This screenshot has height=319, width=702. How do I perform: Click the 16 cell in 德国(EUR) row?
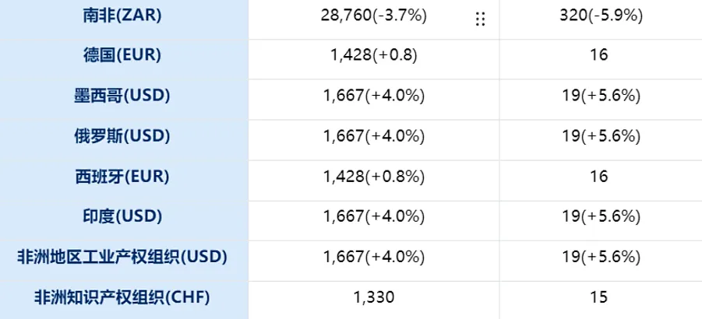(x=599, y=55)
